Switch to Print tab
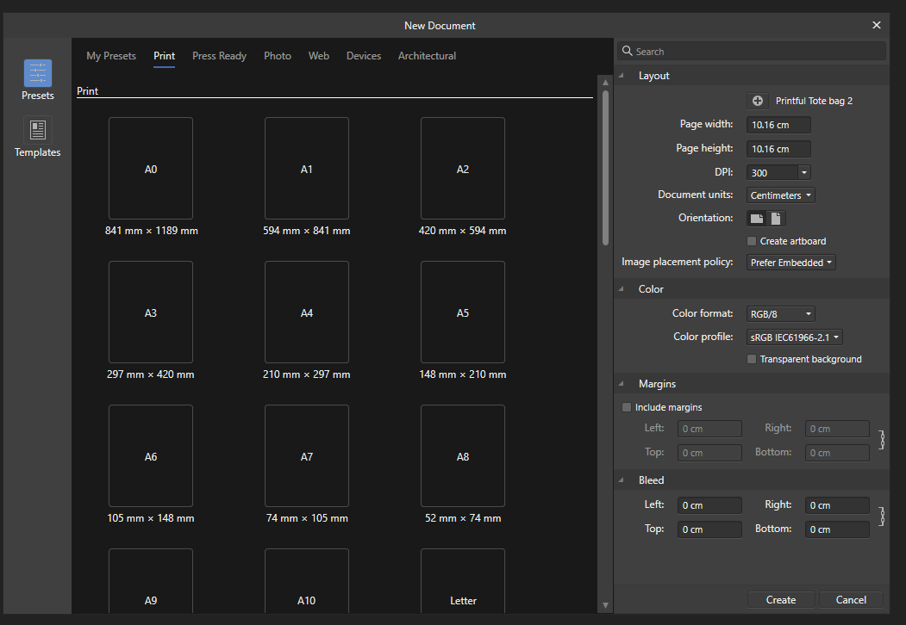The image size is (906, 625). [164, 56]
